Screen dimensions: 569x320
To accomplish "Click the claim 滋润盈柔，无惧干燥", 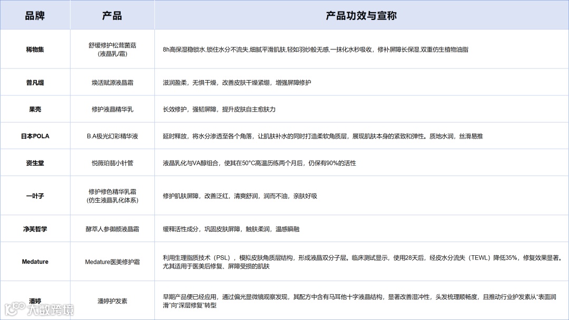I will (x=237, y=83).
